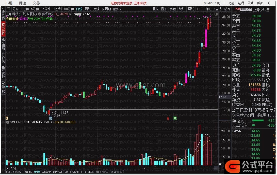
Task: Switch to 月线 monthly chart
Action: [x=96, y=9]
